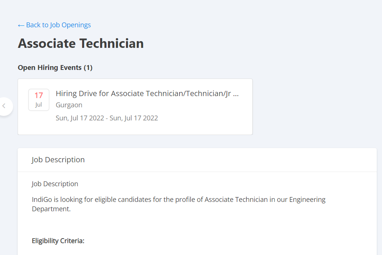Screen dimensions: 382x255
Task: Click the left chevron sidebar expander
Action: tap(4, 106)
